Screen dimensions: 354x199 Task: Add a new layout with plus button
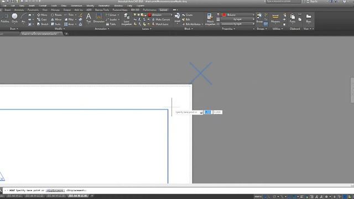(x=92, y=196)
